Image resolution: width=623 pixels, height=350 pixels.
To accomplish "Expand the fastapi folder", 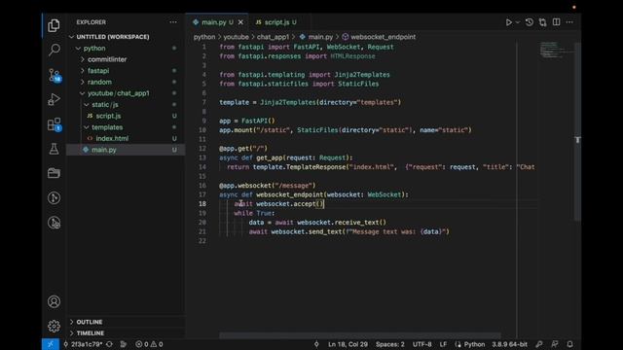I will [x=126, y=71].
